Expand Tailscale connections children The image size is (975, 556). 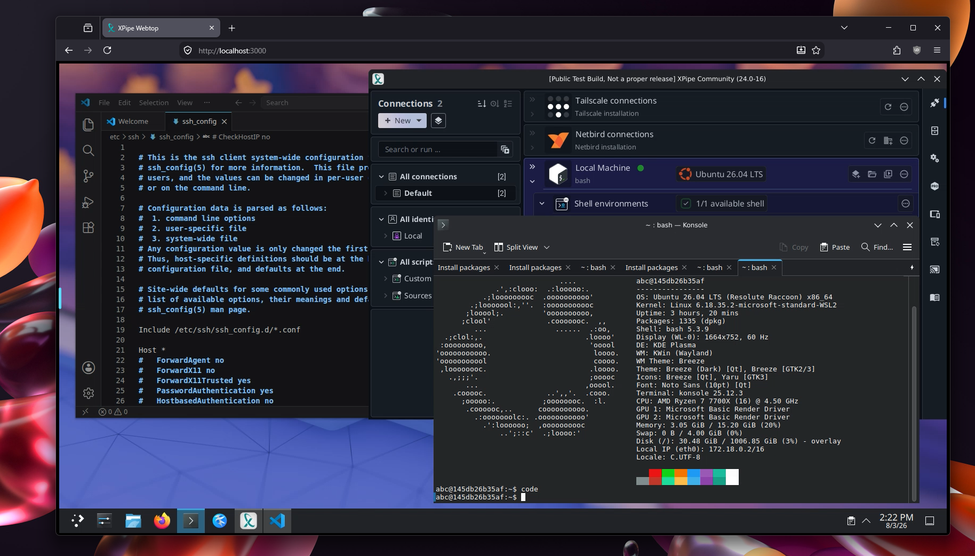pos(532,114)
